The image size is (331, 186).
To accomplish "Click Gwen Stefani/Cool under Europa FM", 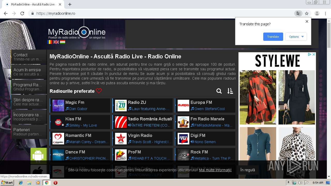I will [x=209, y=109].
